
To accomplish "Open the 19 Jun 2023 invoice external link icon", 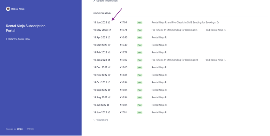I will pyautogui.click(x=109, y=22).
